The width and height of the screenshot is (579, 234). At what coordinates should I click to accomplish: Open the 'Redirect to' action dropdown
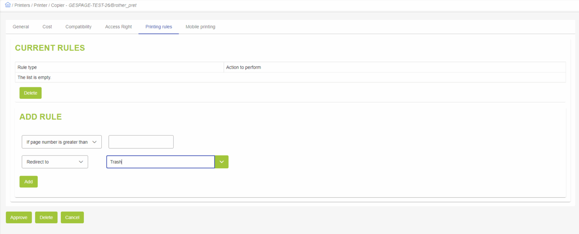coord(55,162)
